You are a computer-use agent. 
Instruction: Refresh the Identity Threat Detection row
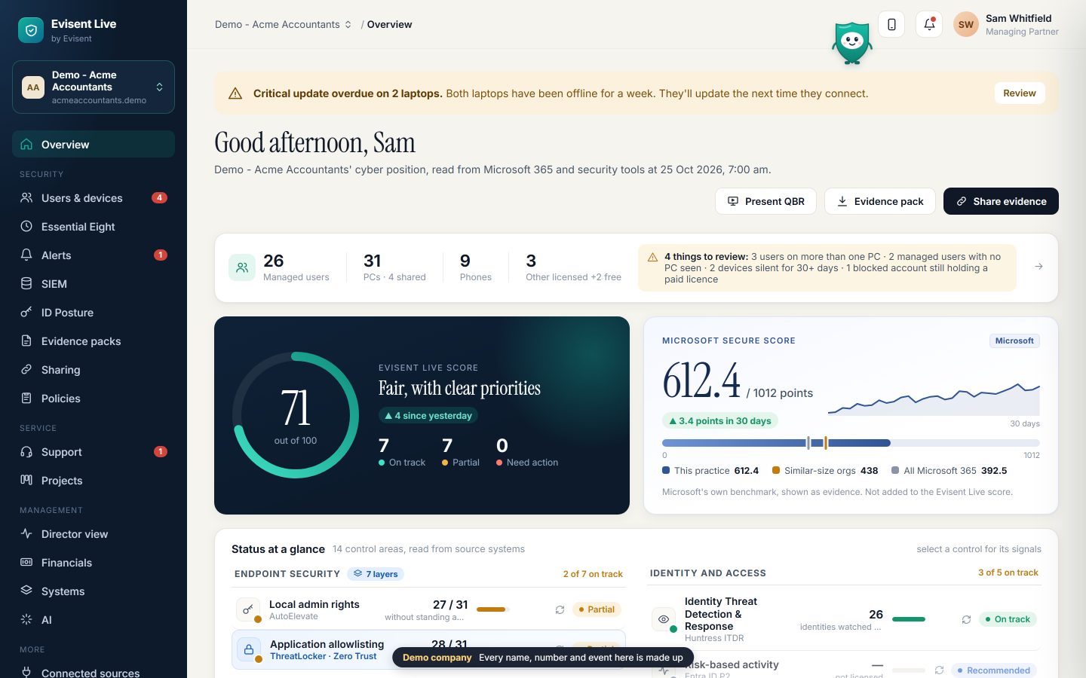[966, 619]
